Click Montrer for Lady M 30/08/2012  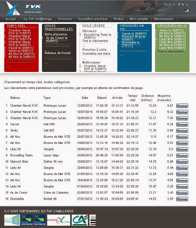click(182, 149)
